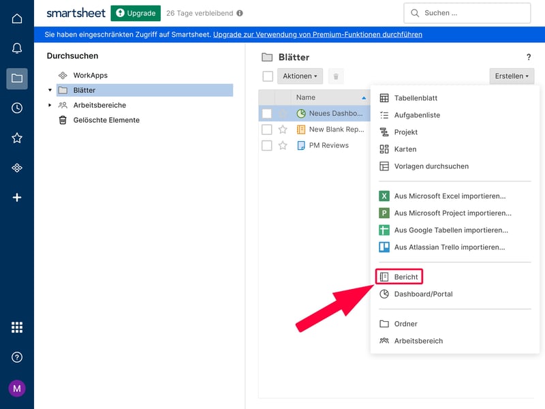Image resolution: width=545 pixels, height=409 pixels.
Task: Open favorites star in the sidebar
Action: coord(17,138)
